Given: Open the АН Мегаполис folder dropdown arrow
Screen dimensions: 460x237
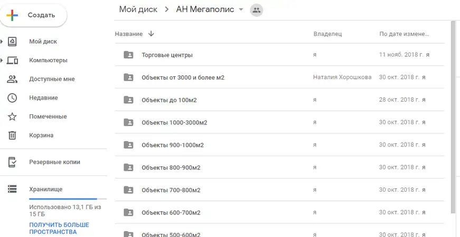Looking at the screenshot, I should 241,9.
